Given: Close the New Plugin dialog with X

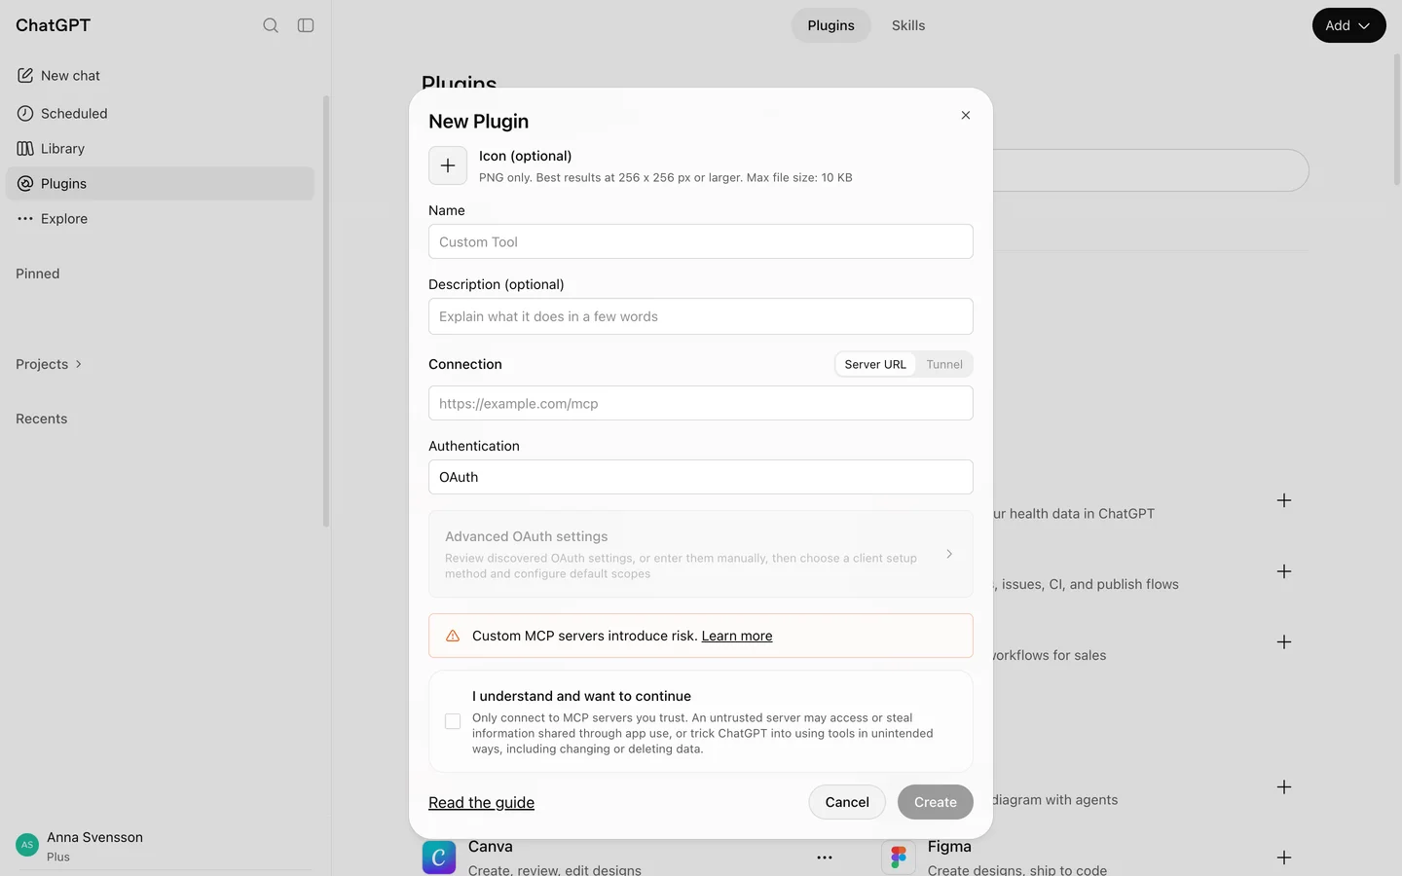Looking at the screenshot, I should (966, 115).
